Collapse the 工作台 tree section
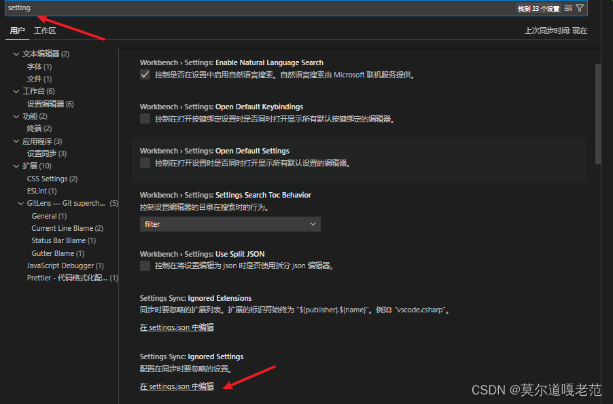This screenshot has height=404, width=613. coord(16,92)
